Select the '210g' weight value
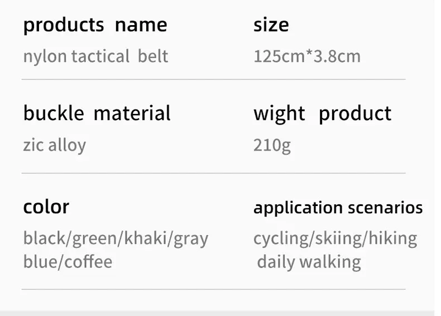Viewport: 441px width, 316px height. pyautogui.click(x=272, y=146)
